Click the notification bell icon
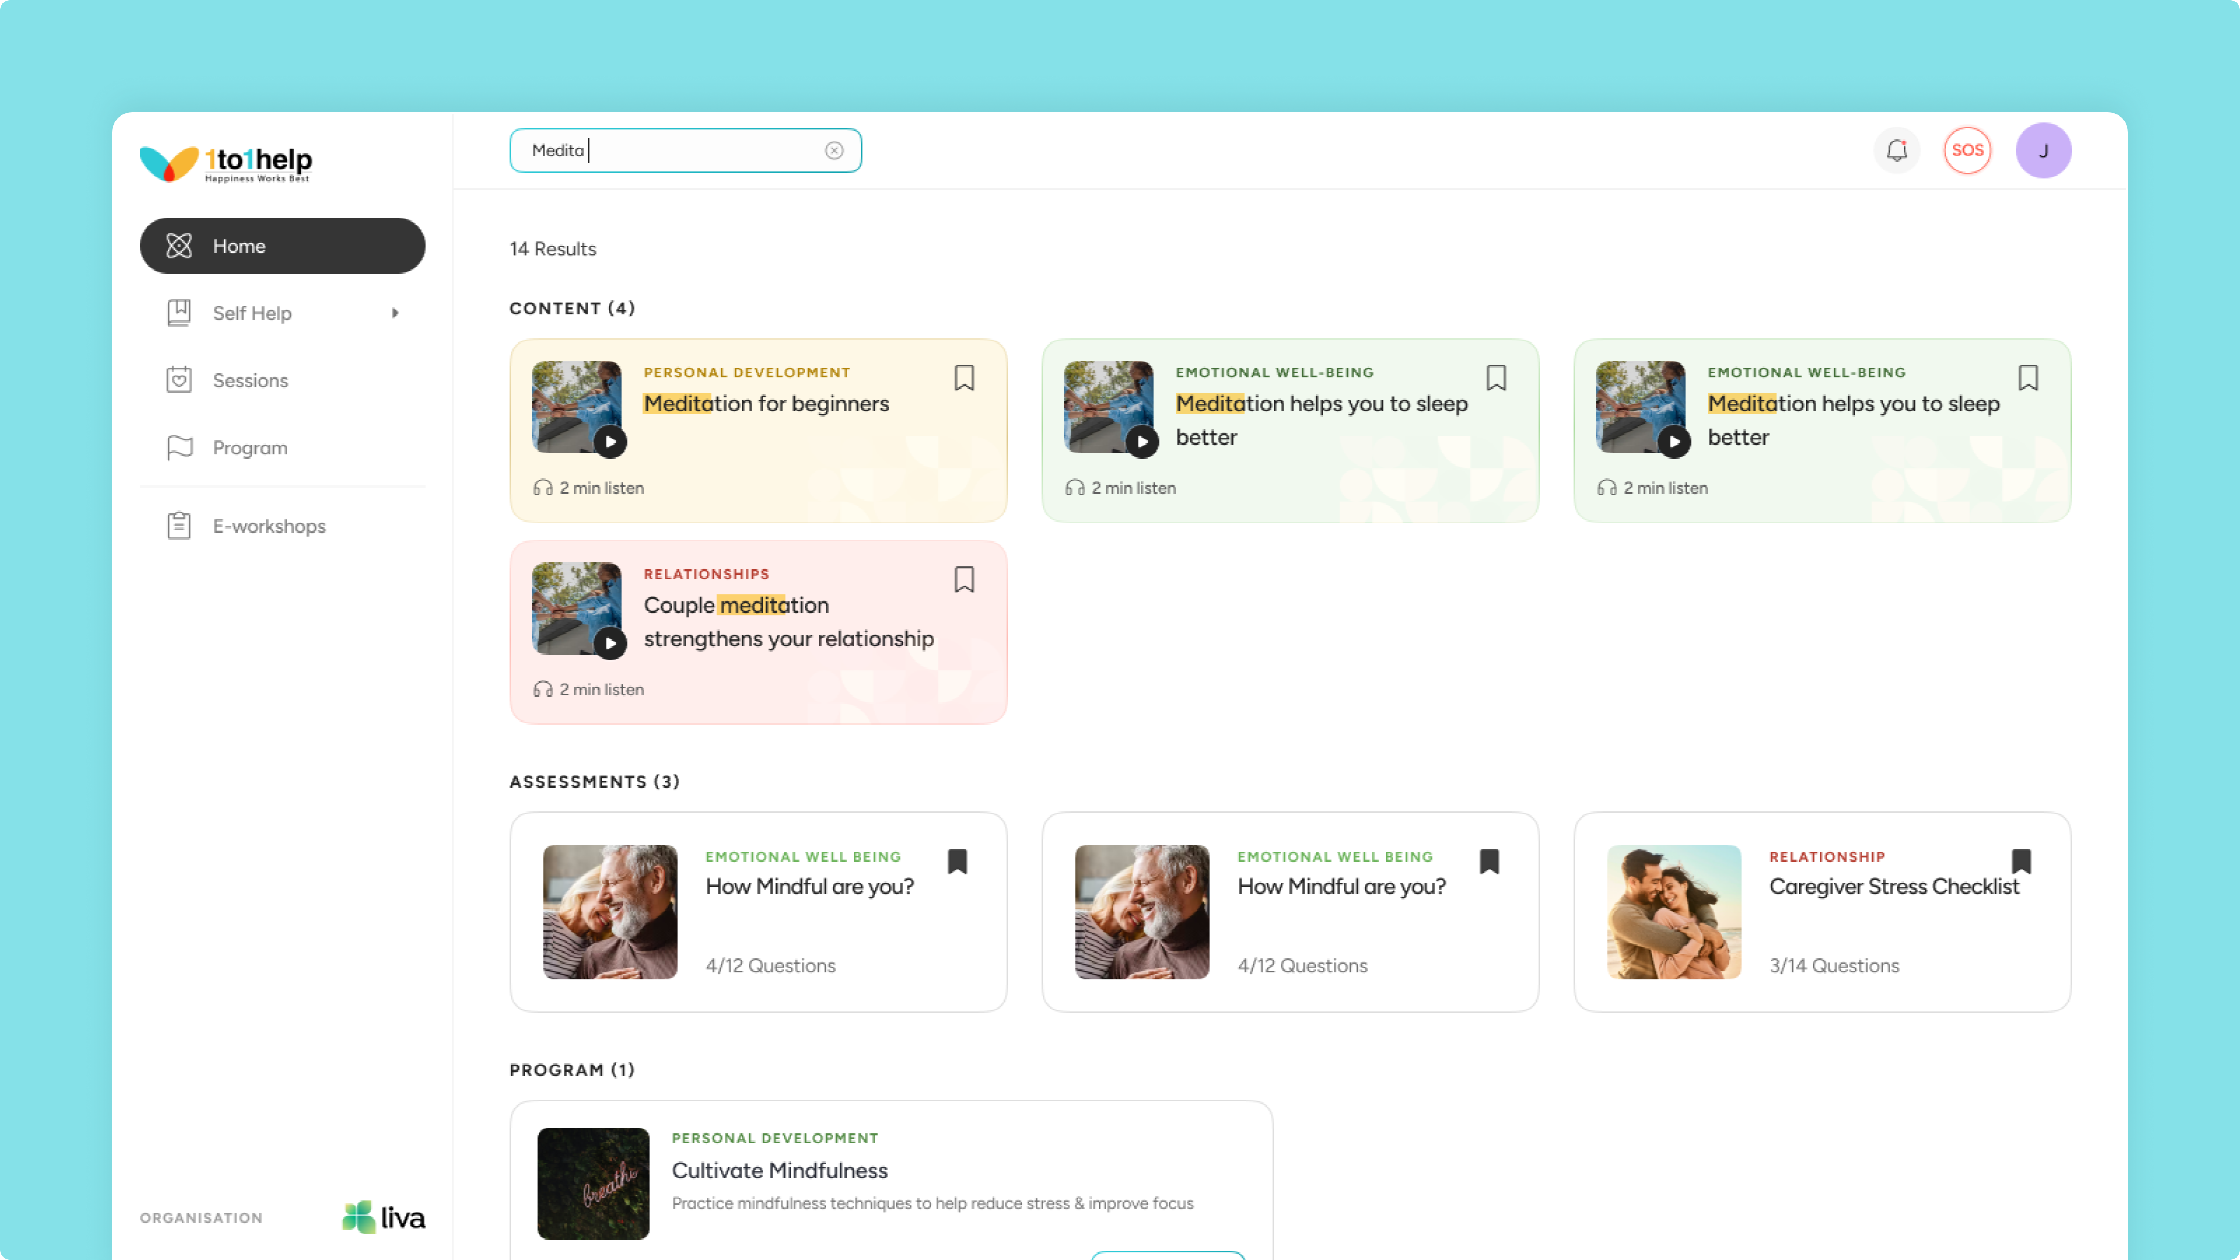Viewport: 2240px width, 1260px height. [x=1896, y=150]
